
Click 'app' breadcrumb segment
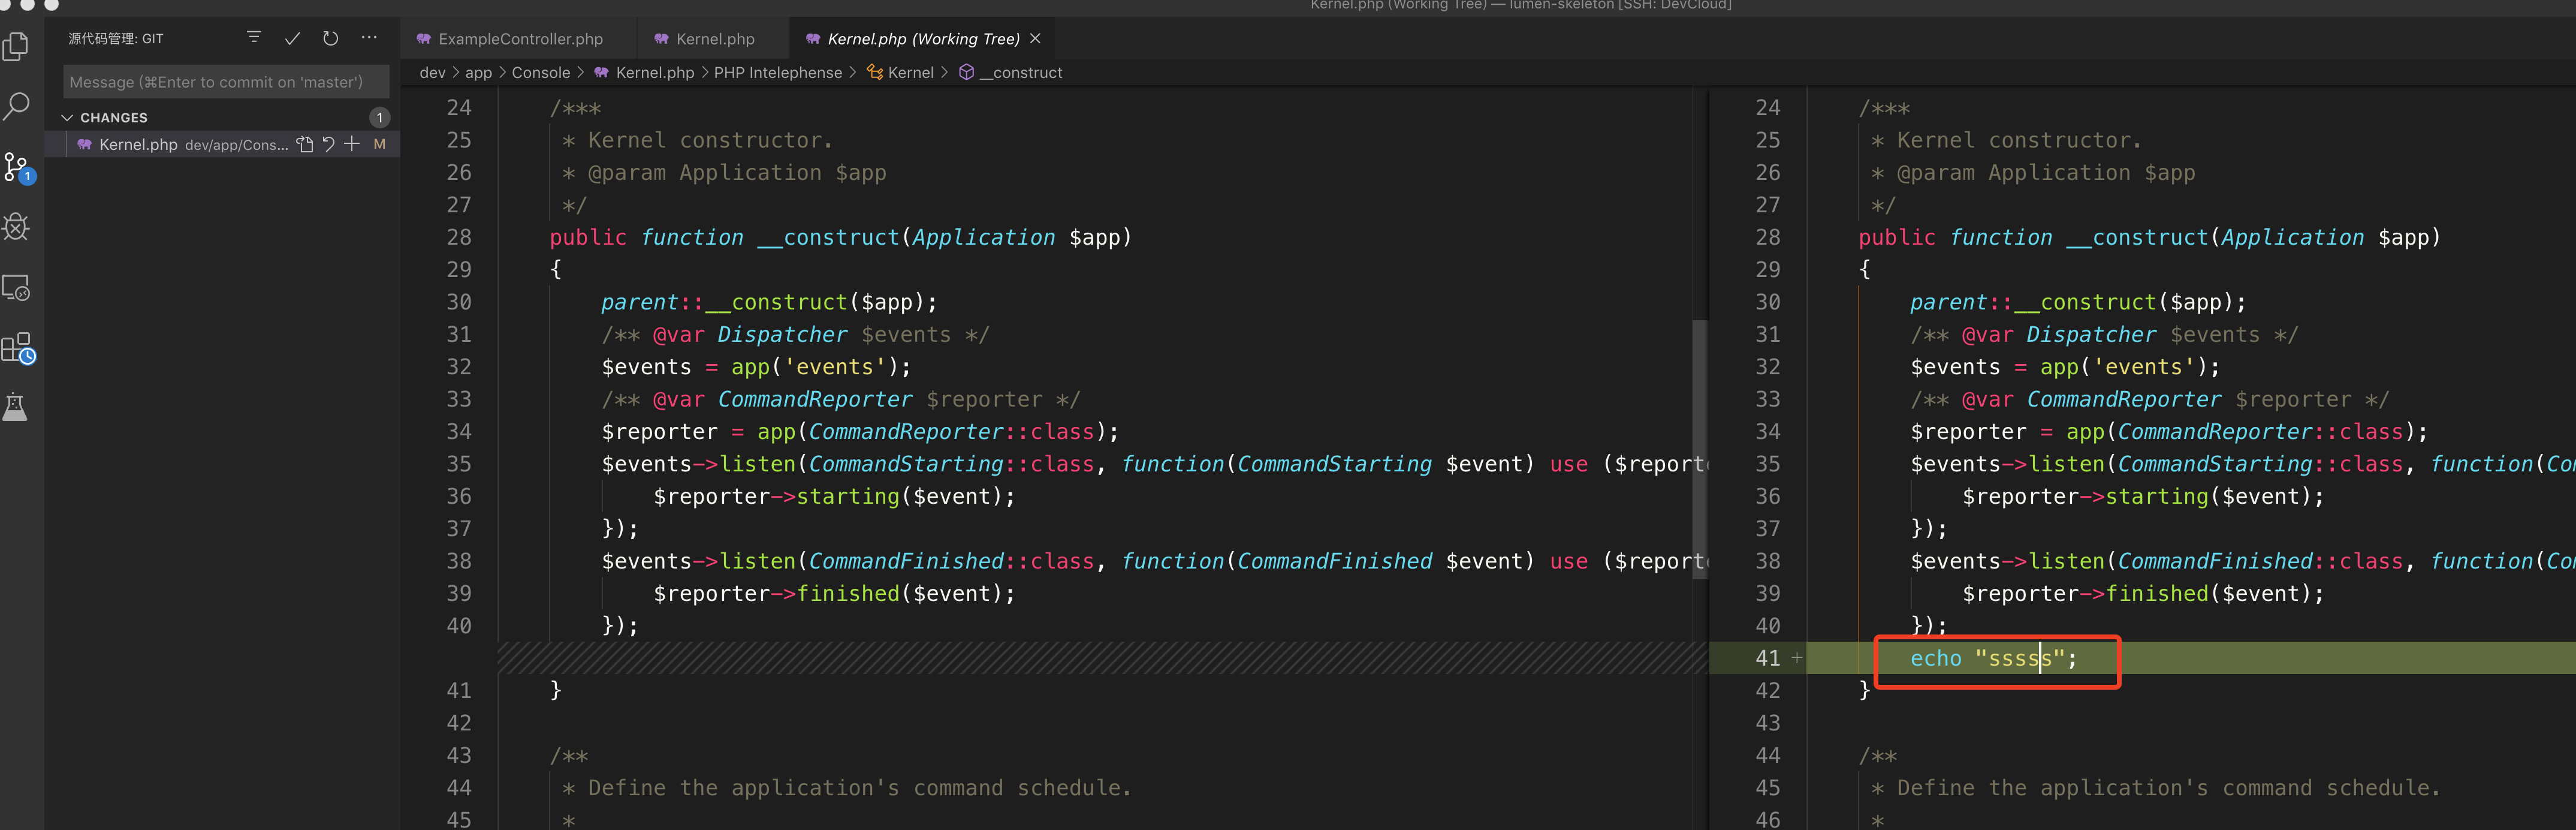click(479, 72)
